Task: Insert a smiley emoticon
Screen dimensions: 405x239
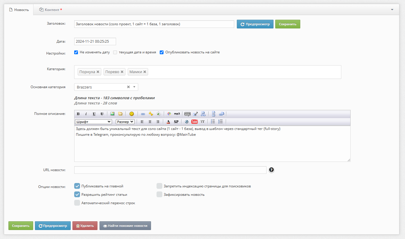Action: pos(132,114)
